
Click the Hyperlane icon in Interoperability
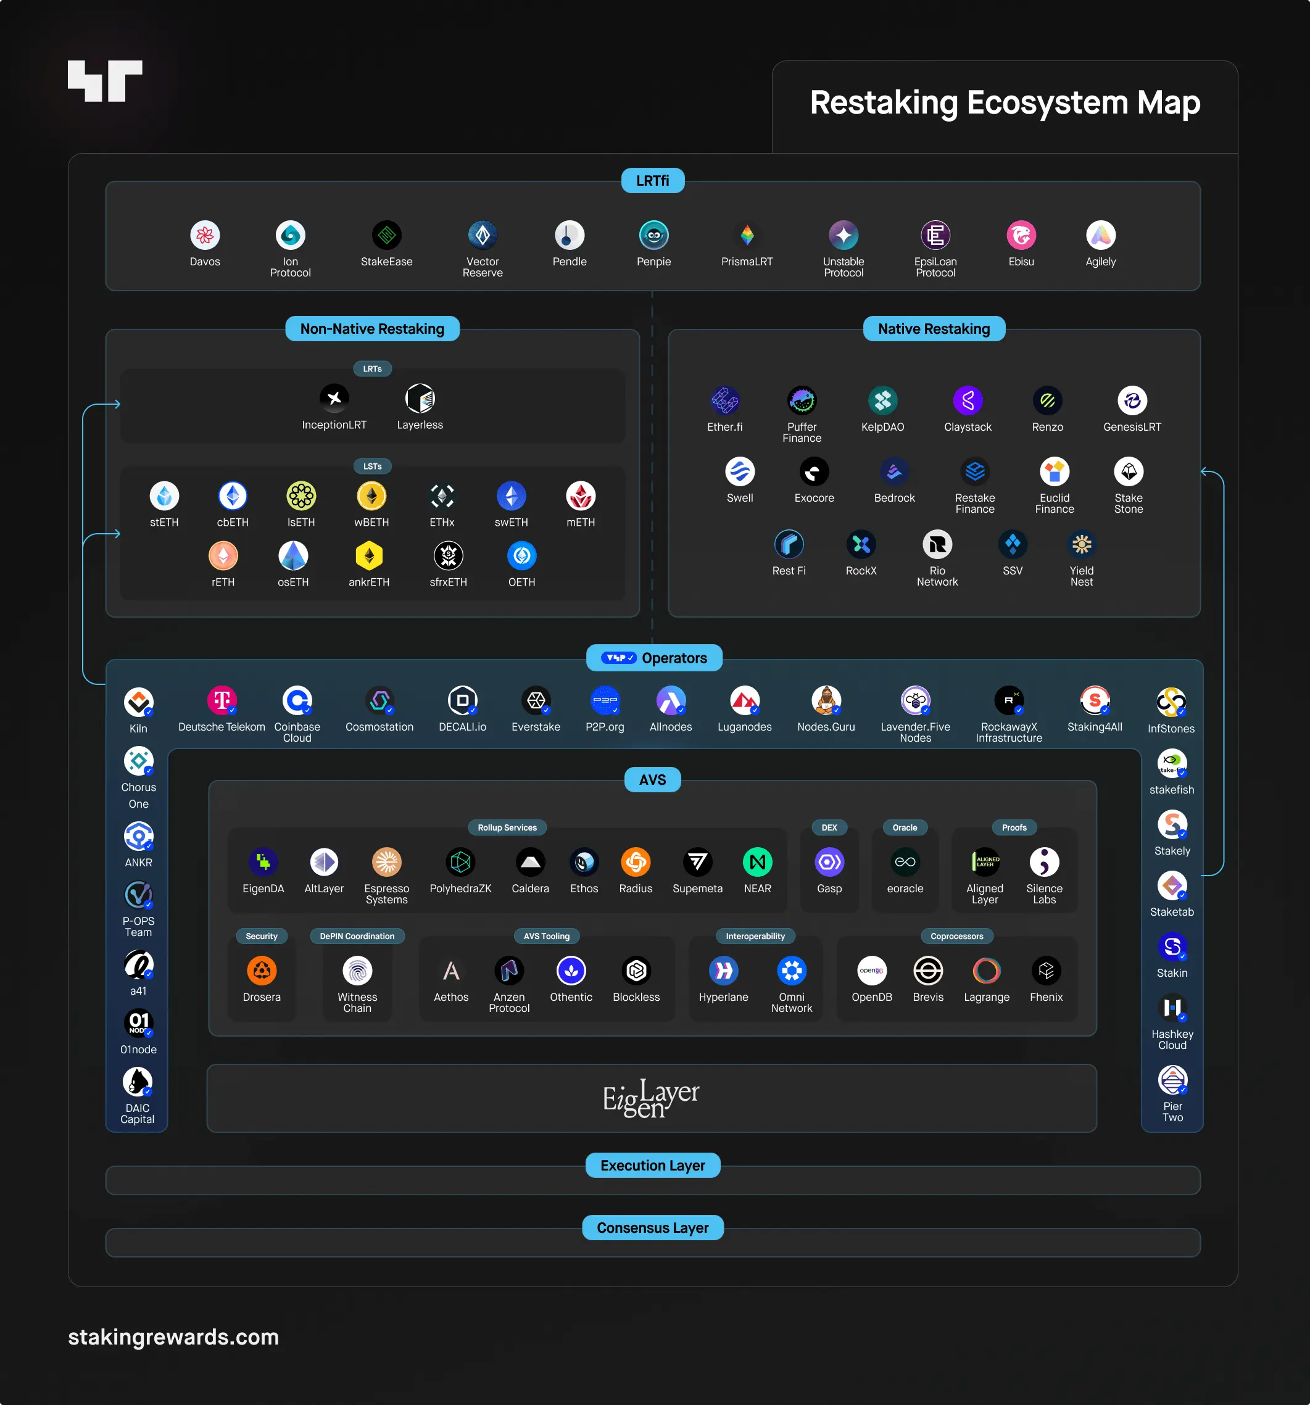[726, 976]
